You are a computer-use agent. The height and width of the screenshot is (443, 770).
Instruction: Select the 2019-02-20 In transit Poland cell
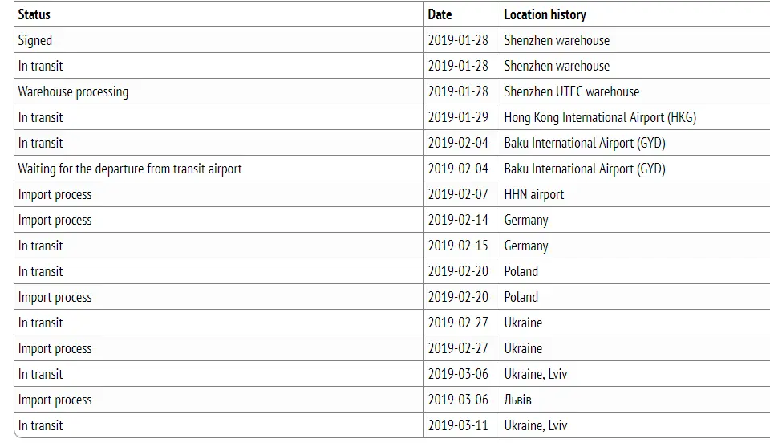(x=635, y=271)
